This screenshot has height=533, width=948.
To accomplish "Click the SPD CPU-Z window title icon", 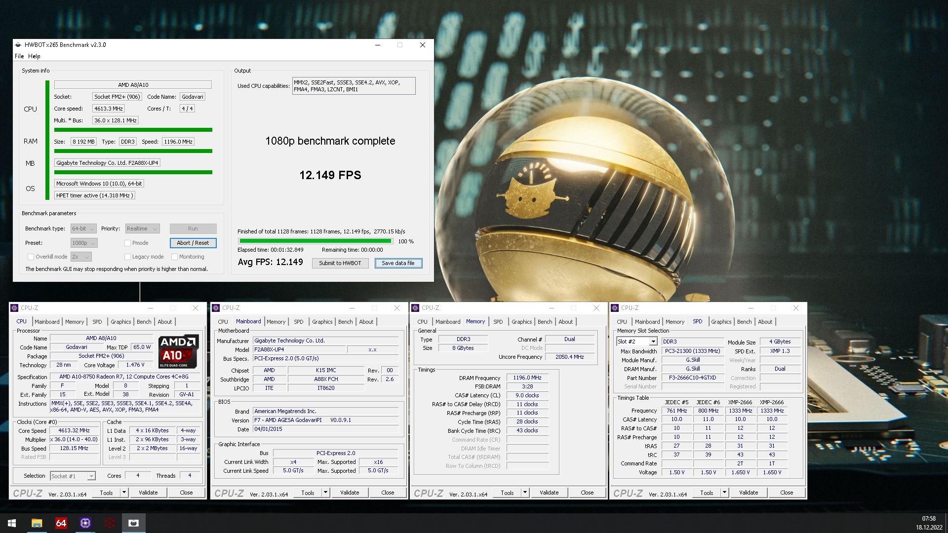I will [x=615, y=307].
